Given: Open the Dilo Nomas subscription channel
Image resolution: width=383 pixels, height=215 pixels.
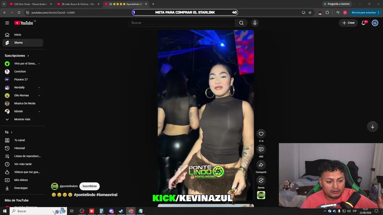Looking at the screenshot, I should pyautogui.click(x=23, y=96).
